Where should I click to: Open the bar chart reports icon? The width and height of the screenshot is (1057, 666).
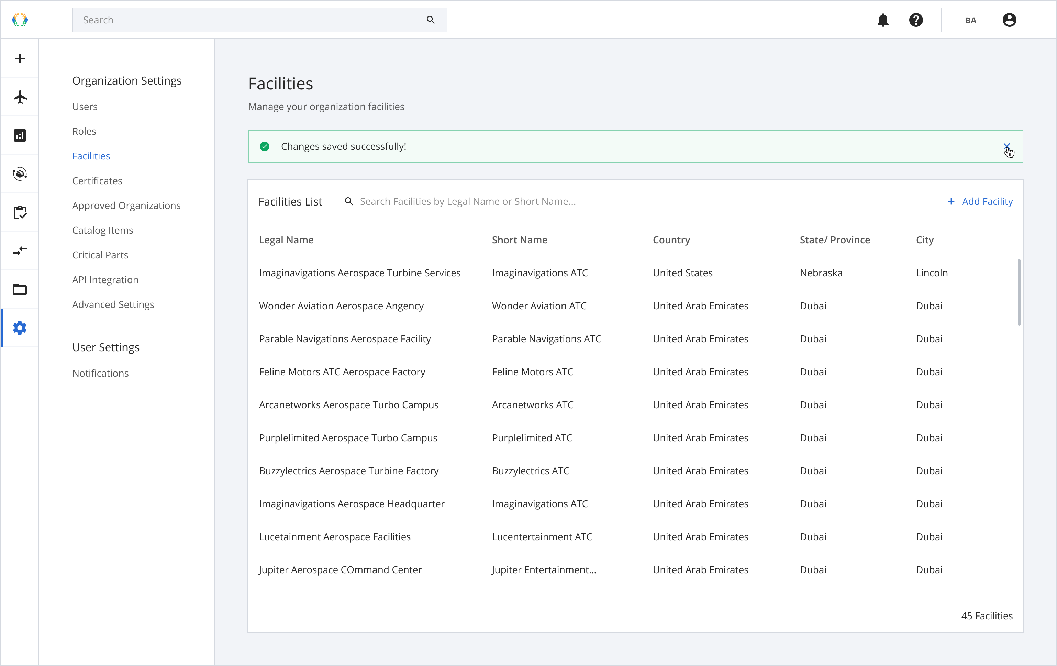click(20, 135)
